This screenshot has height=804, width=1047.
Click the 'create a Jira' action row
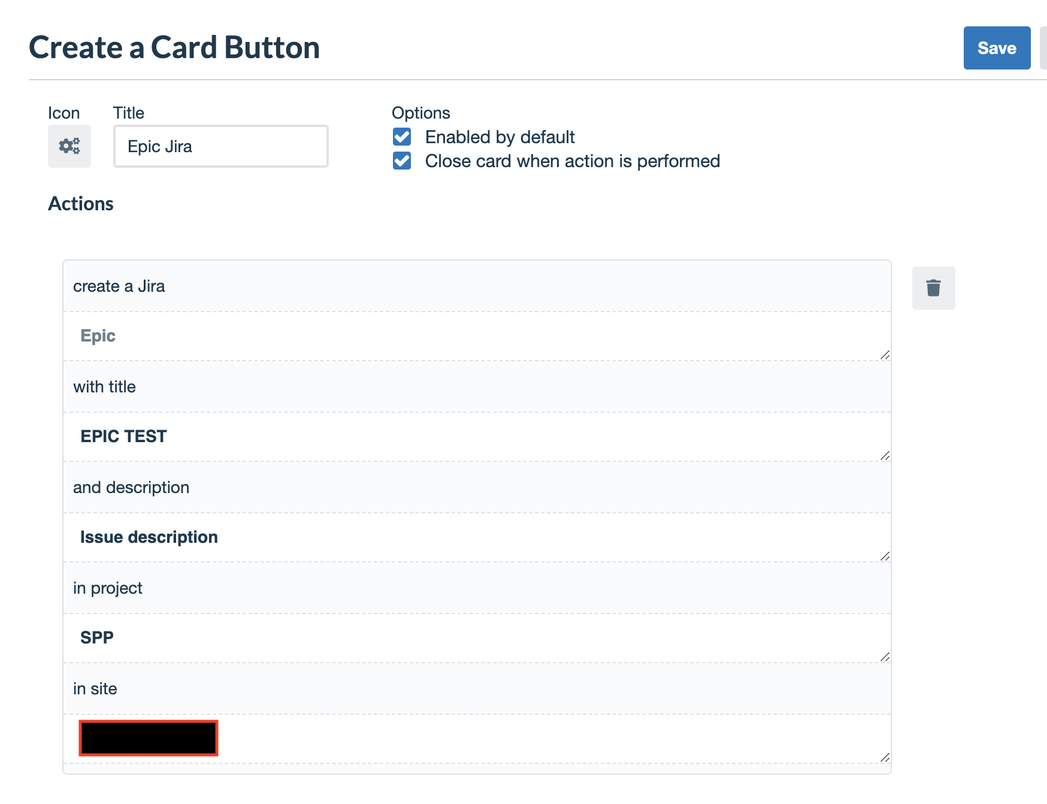pyautogui.click(x=477, y=286)
